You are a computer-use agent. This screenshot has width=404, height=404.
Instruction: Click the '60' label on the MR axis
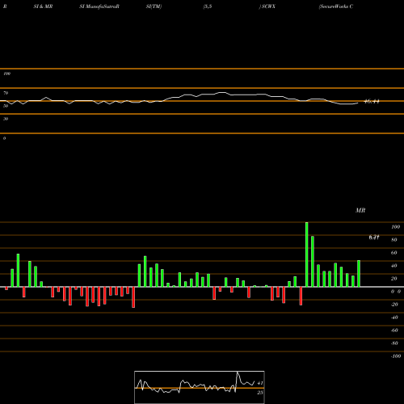click(x=394, y=253)
